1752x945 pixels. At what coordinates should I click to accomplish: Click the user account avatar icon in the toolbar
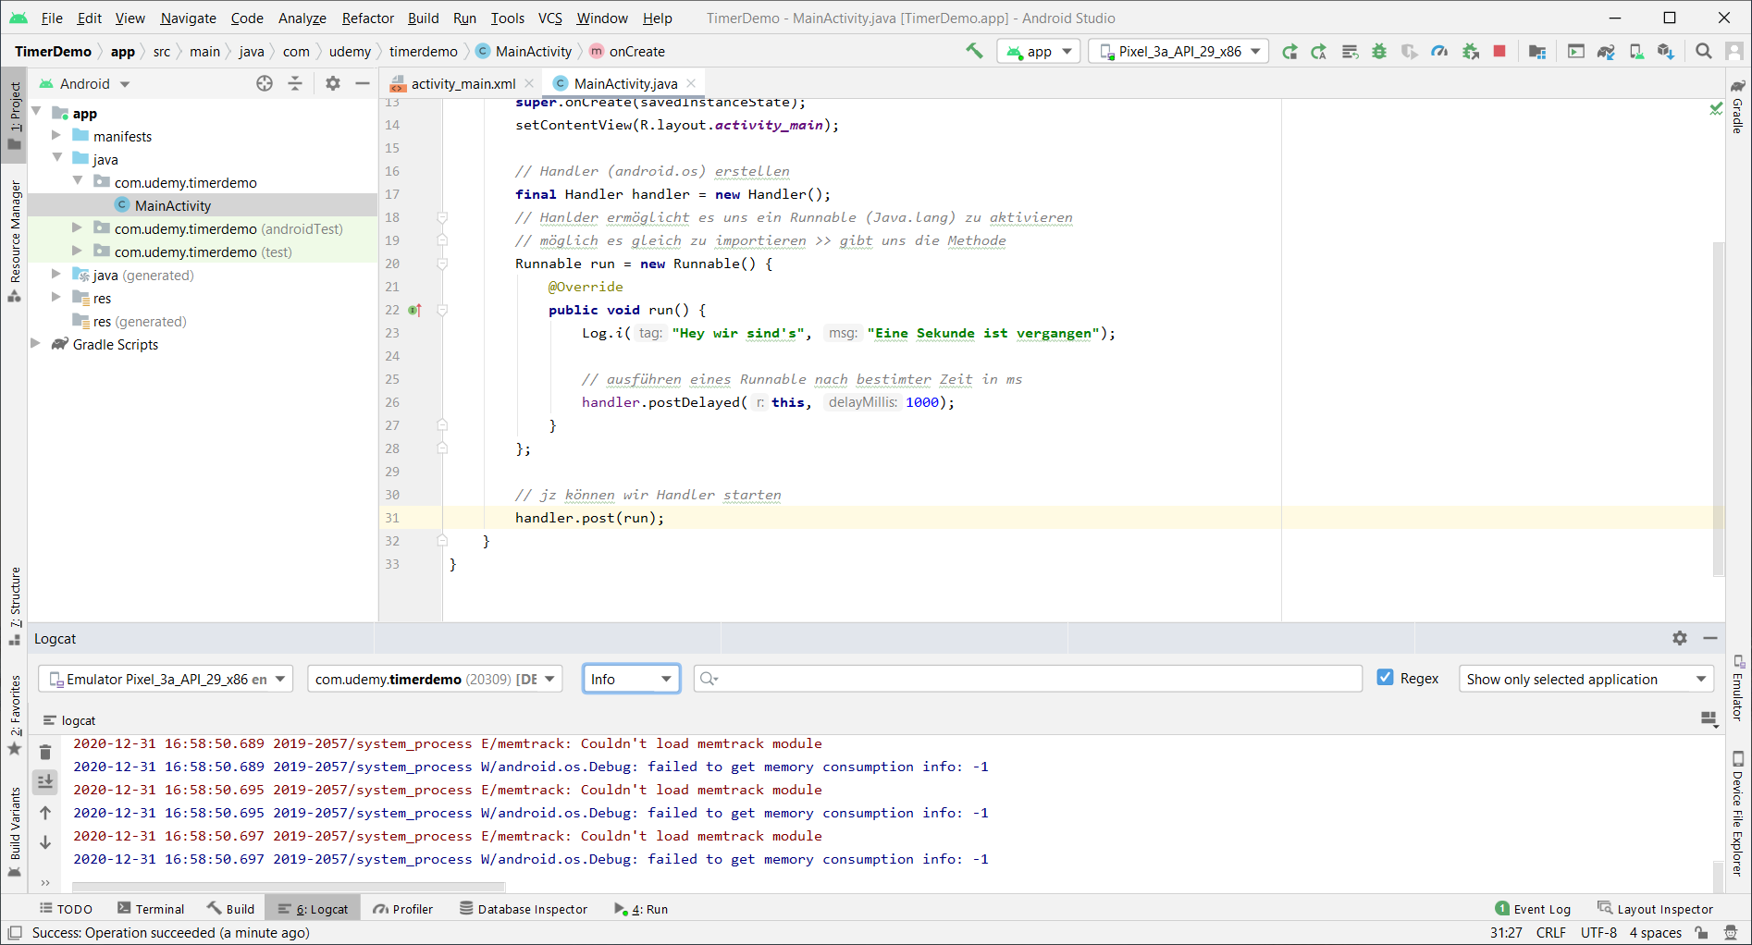(1734, 52)
